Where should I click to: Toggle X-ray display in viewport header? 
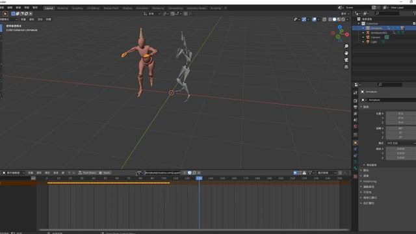pyautogui.click(x=324, y=19)
